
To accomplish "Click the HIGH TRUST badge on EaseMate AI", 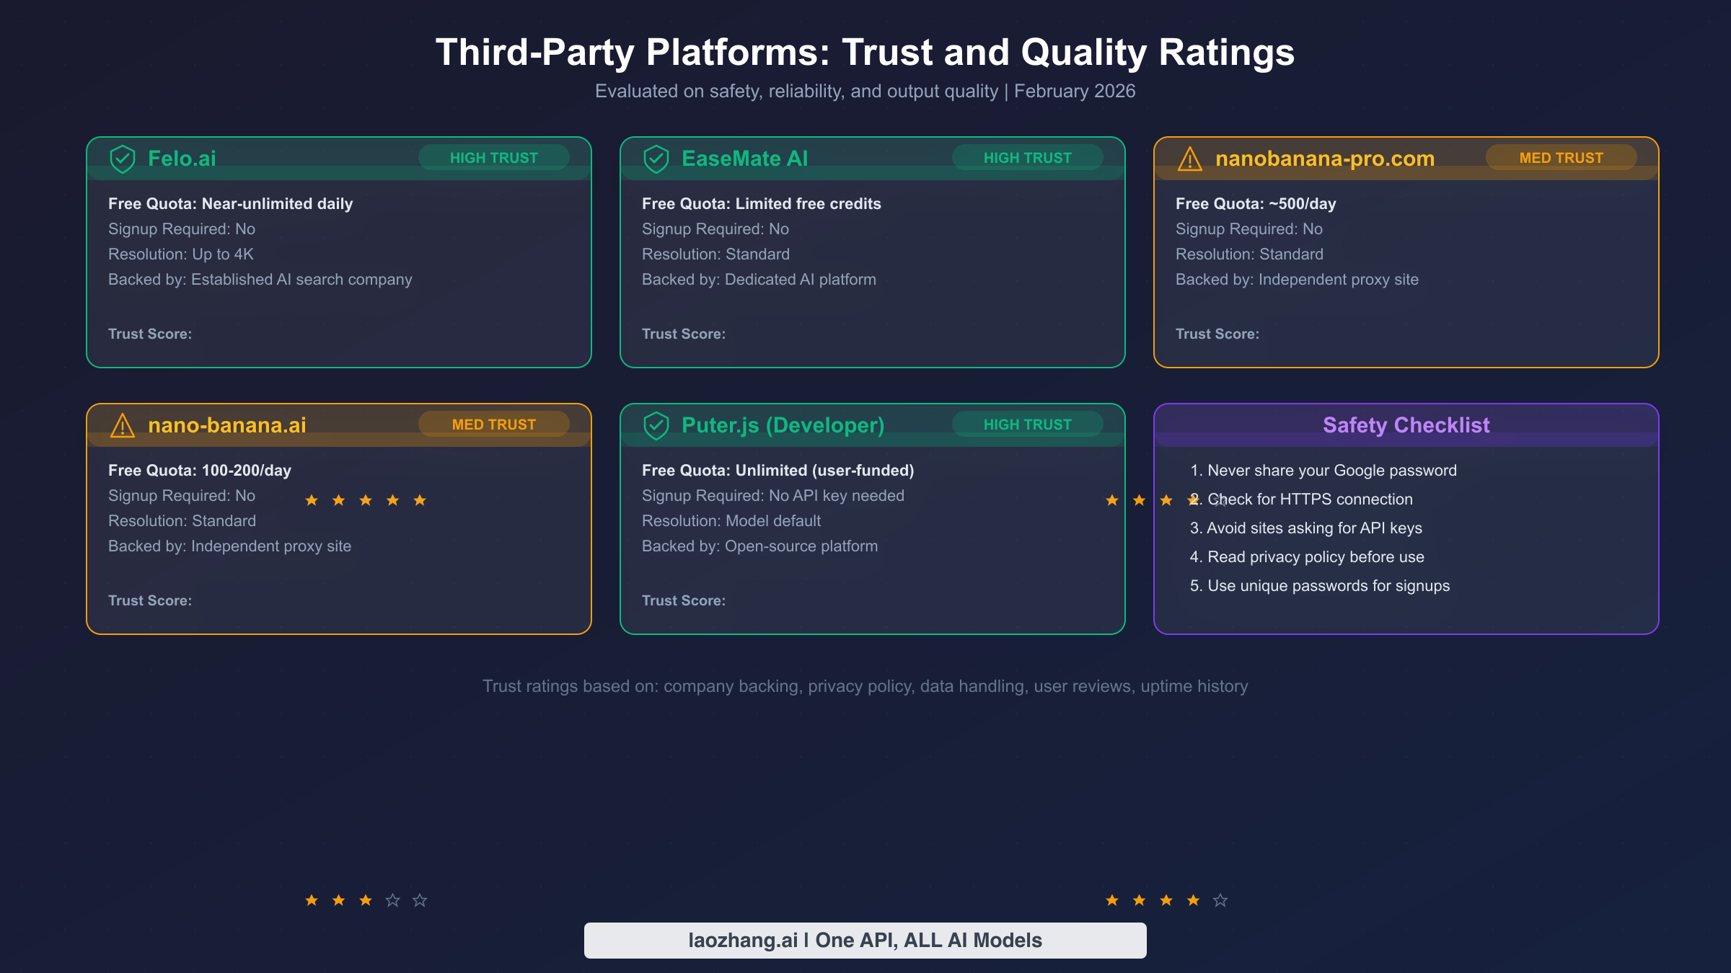I will pyautogui.click(x=1029, y=157).
